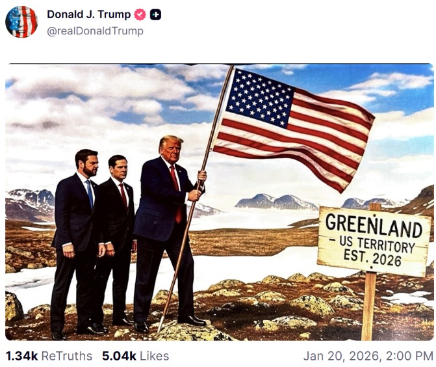Image resolution: width=436 pixels, height=367 pixels.
Task: Click the dark plus badge beside name
Action: click(155, 14)
